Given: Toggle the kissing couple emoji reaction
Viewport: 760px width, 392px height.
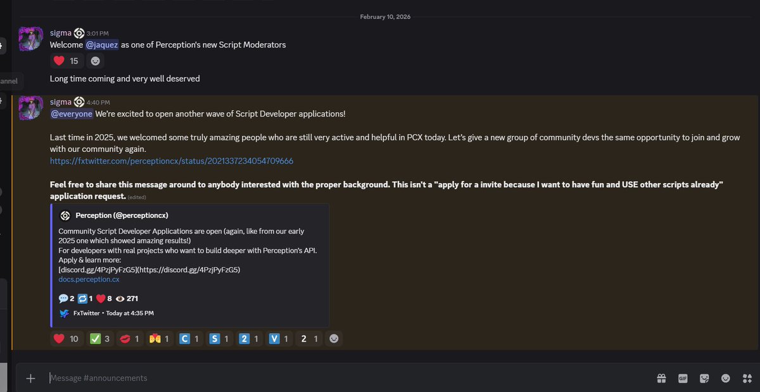Looking at the screenshot, I should pyautogui.click(x=159, y=339).
